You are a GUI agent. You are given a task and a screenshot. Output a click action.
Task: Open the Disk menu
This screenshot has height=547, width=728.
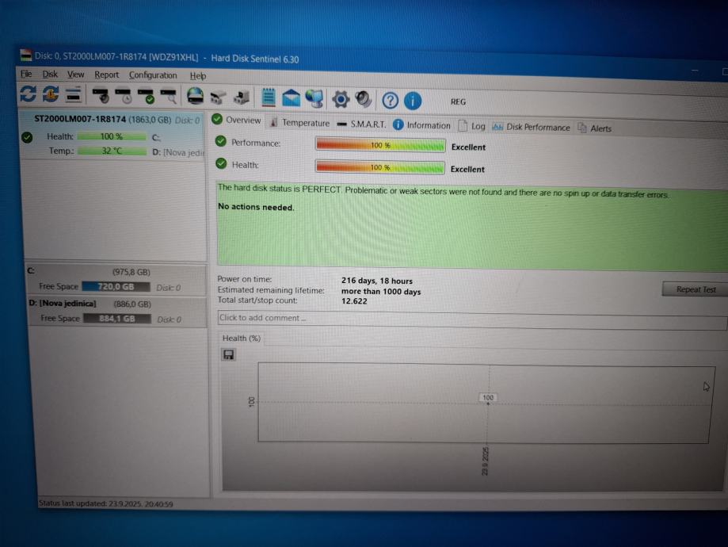pyautogui.click(x=50, y=74)
